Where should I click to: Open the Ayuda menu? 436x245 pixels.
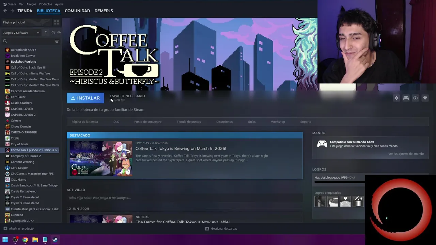coord(59,4)
